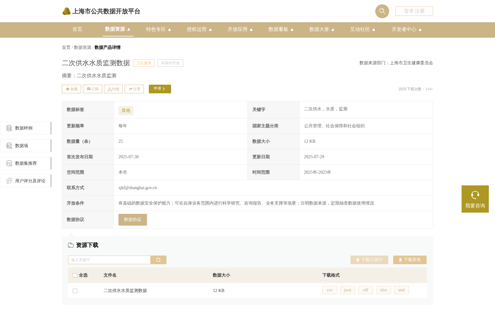Click the 登录 注册 login button

[x=414, y=11]
